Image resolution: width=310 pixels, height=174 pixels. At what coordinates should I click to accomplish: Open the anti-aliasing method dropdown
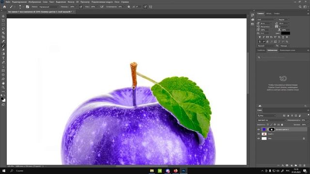[285, 46]
